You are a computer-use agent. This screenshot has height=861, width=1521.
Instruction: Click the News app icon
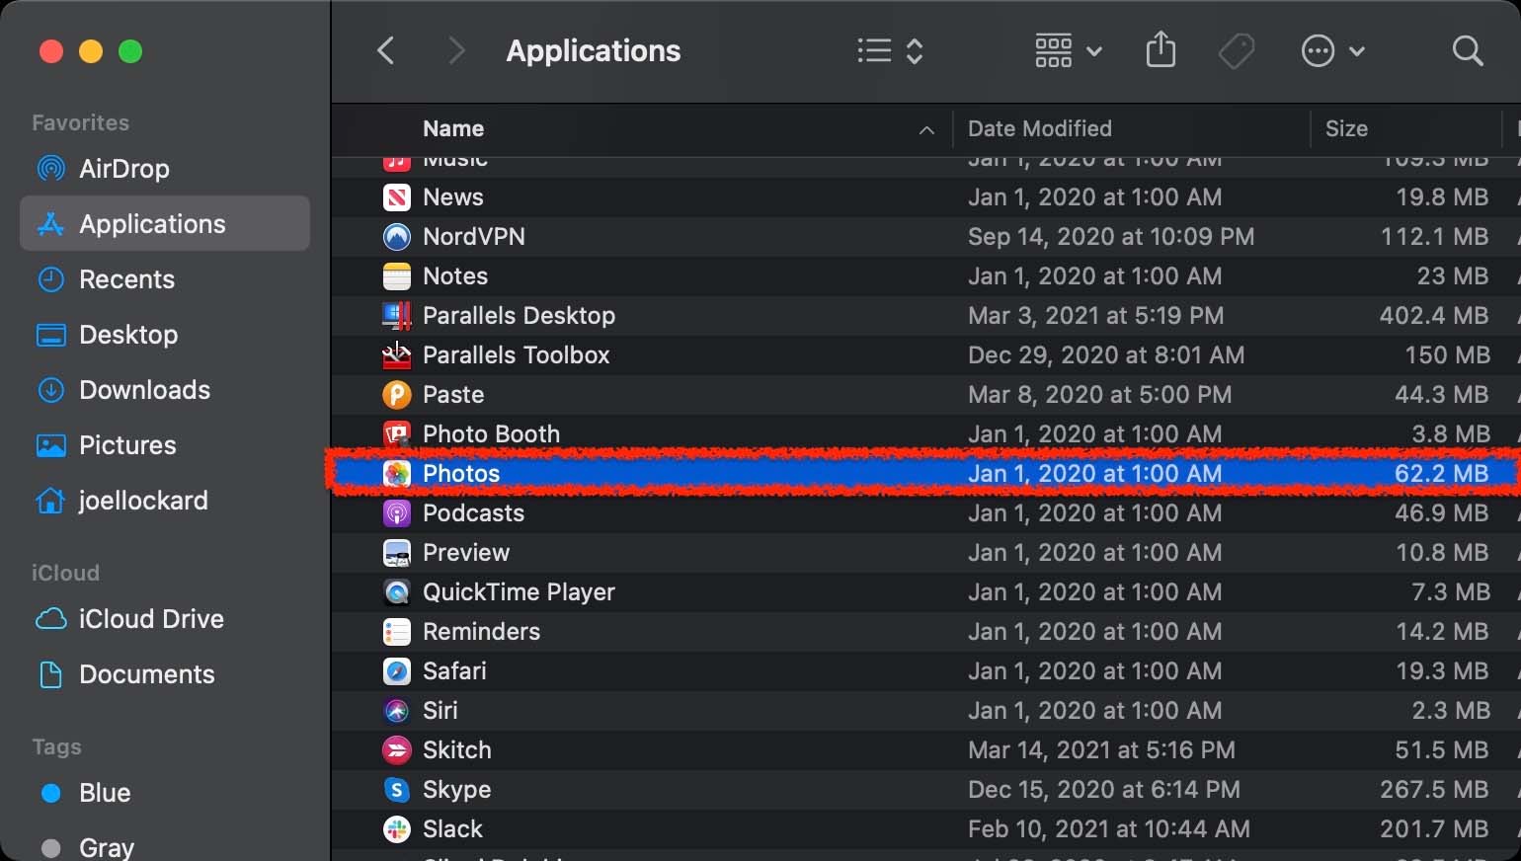396,197
